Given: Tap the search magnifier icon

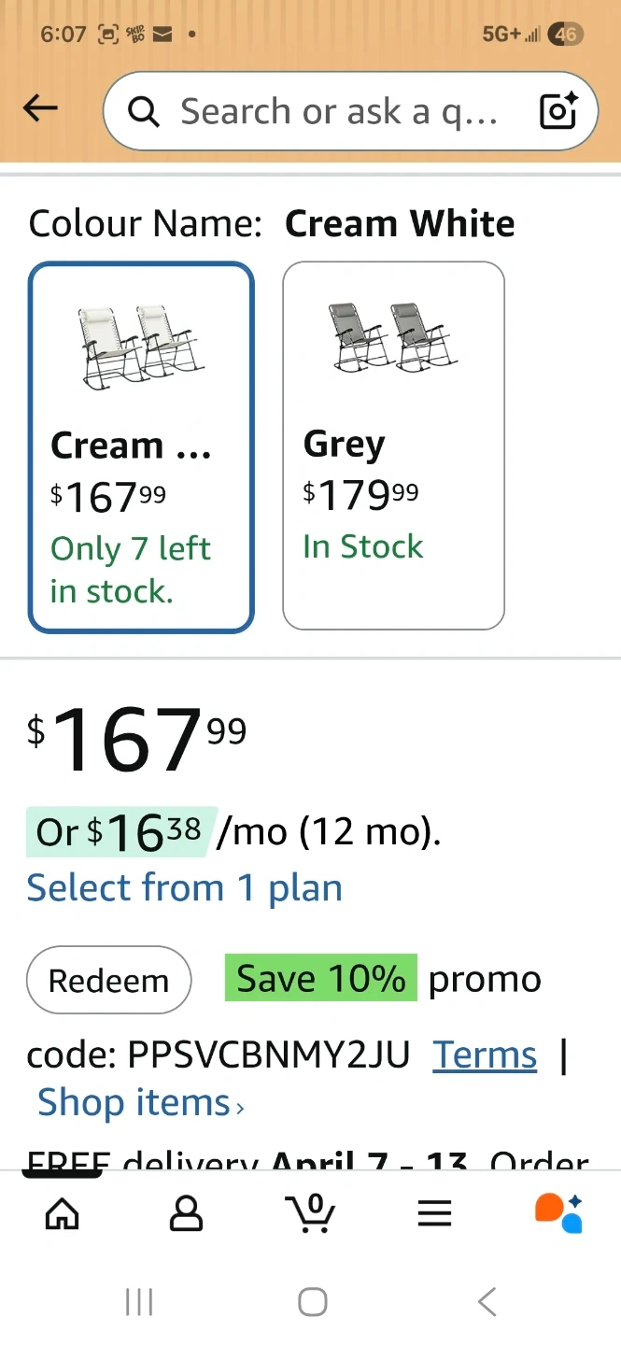Looking at the screenshot, I should (144, 112).
